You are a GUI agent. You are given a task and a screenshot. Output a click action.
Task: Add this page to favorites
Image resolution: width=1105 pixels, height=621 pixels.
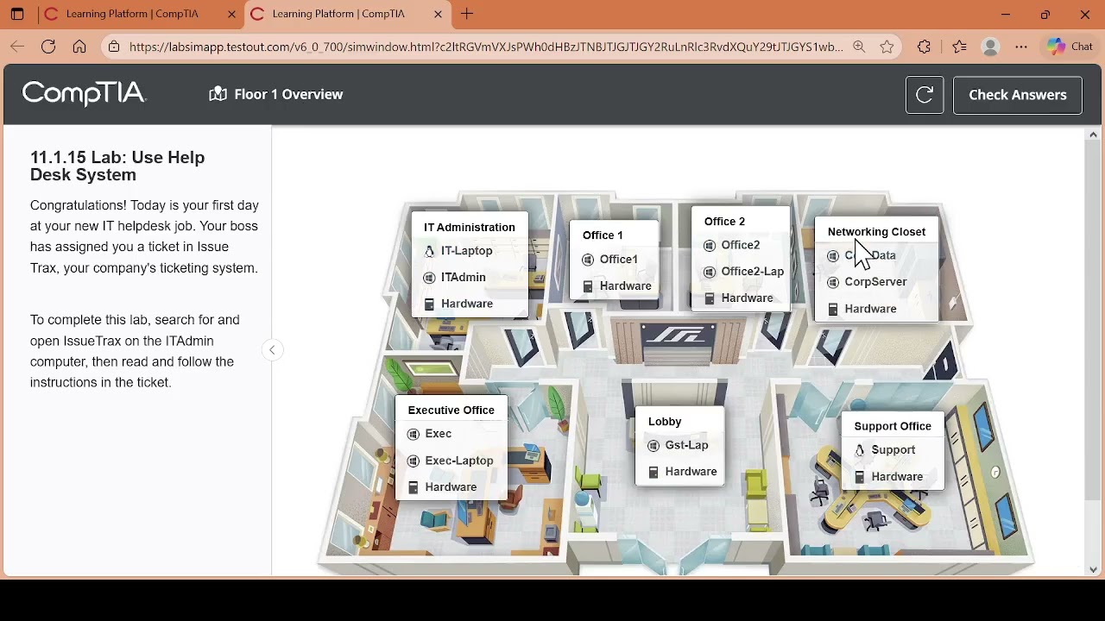click(887, 47)
